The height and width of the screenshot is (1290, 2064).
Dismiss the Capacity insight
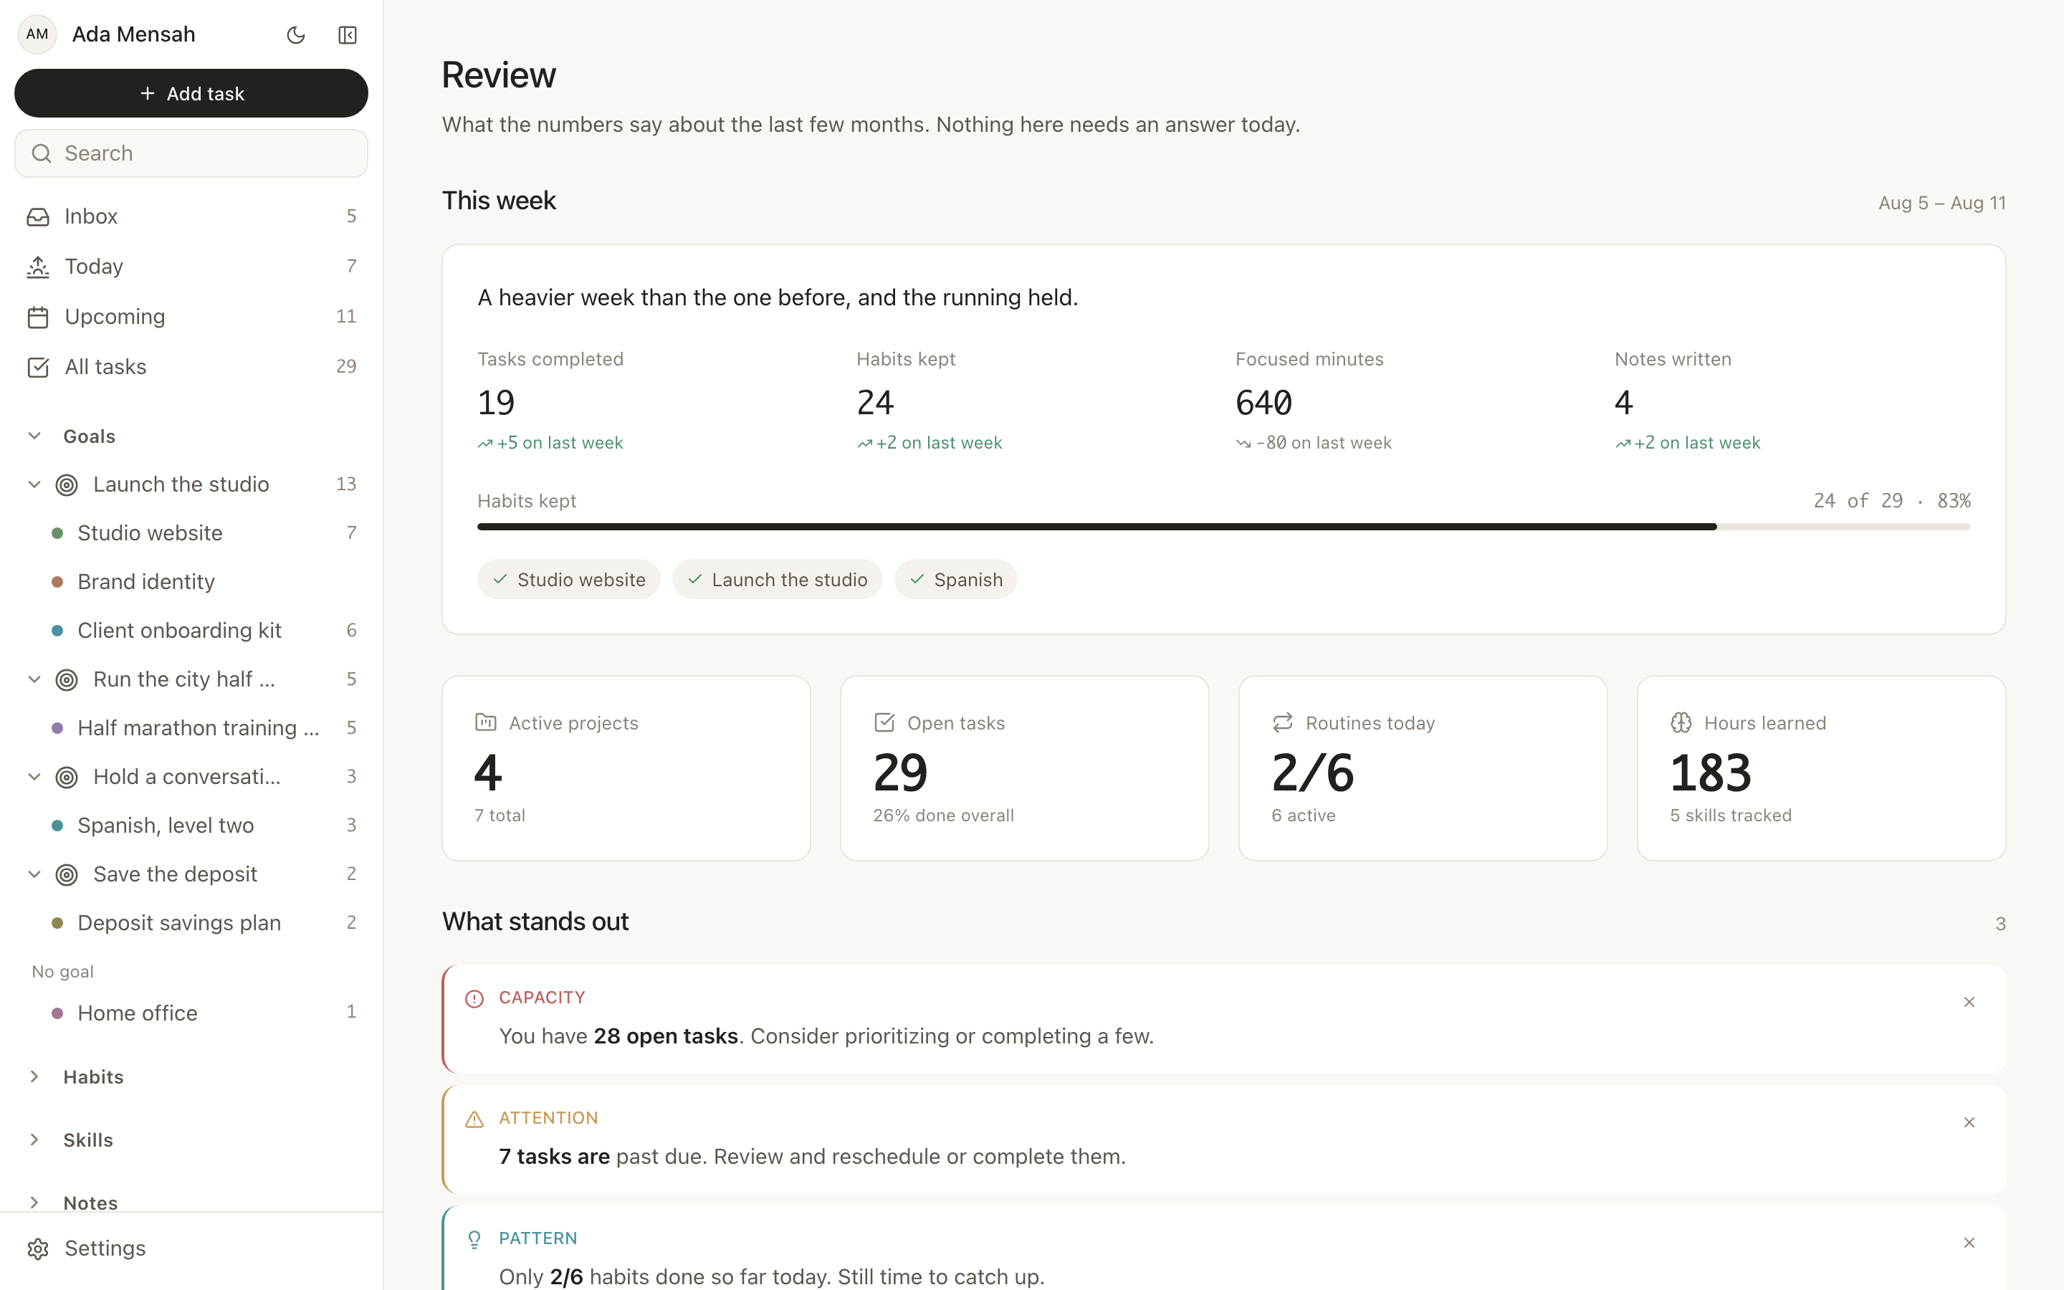1969,1003
